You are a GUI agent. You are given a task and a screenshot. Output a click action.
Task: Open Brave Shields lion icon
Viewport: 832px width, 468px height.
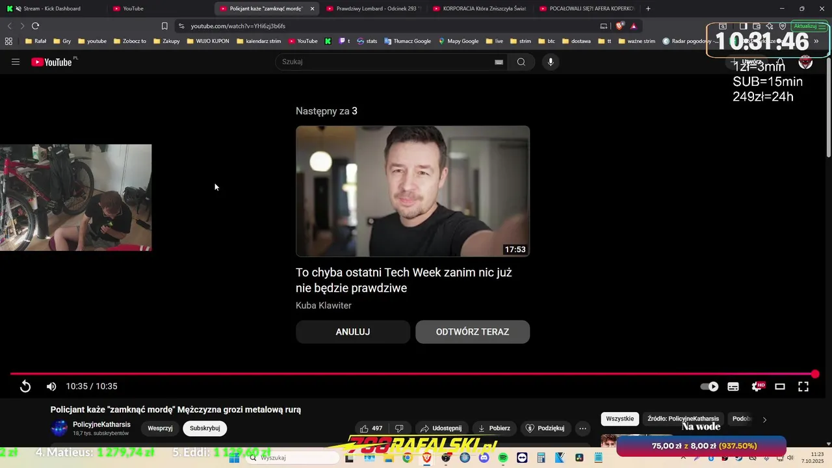tap(619, 26)
